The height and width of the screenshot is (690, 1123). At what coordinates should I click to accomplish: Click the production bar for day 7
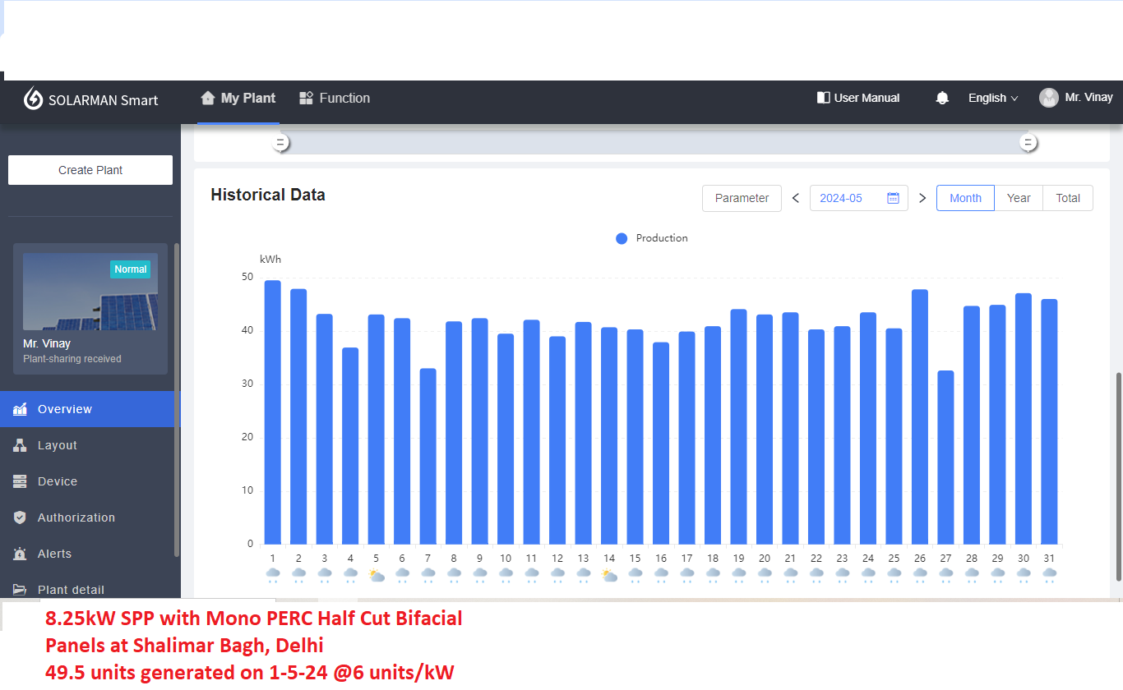click(x=427, y=457)
